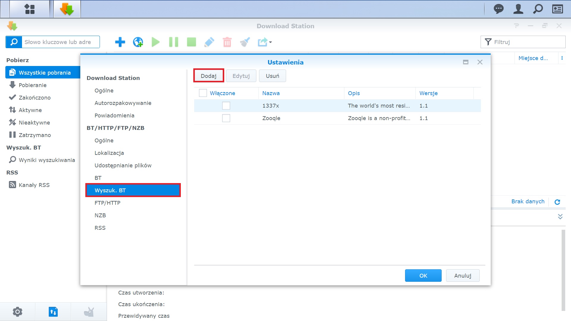Viewport: 571px width, 321px height.
Task: Click the search magnifier button in sidebar
Action: click(x=14, y=42)
